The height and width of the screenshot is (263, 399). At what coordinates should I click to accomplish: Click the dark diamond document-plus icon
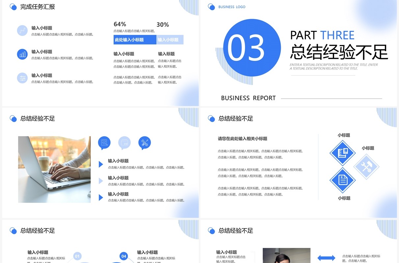[342, 180]
